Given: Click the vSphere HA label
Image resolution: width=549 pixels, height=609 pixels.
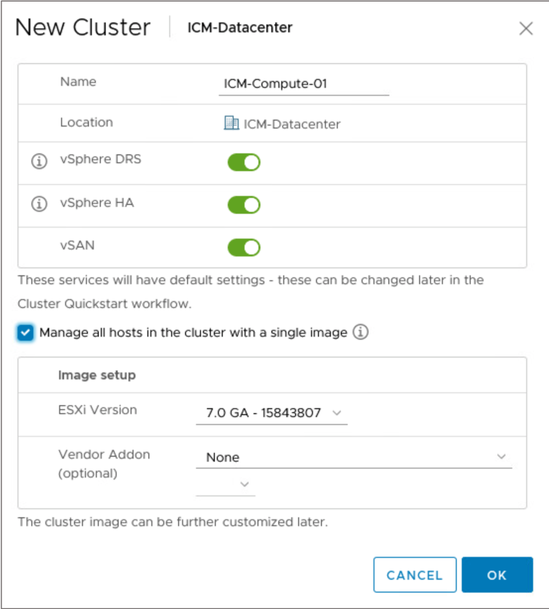Looking at the screenshot, I should click(x=97, y=203).
